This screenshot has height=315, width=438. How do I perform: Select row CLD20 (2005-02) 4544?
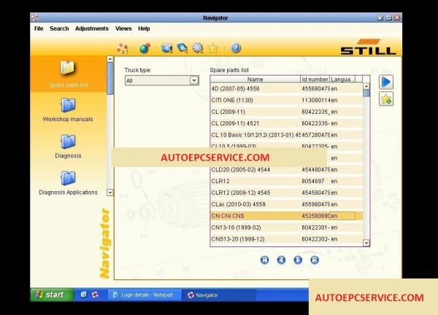point(287,170)
